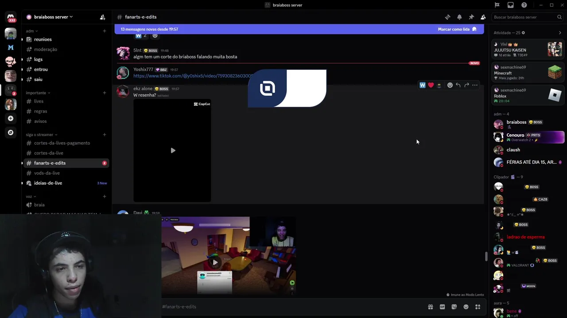Create channel in siga o streamer plus
This screenshot has height=318, width=567.
point(105,135)
